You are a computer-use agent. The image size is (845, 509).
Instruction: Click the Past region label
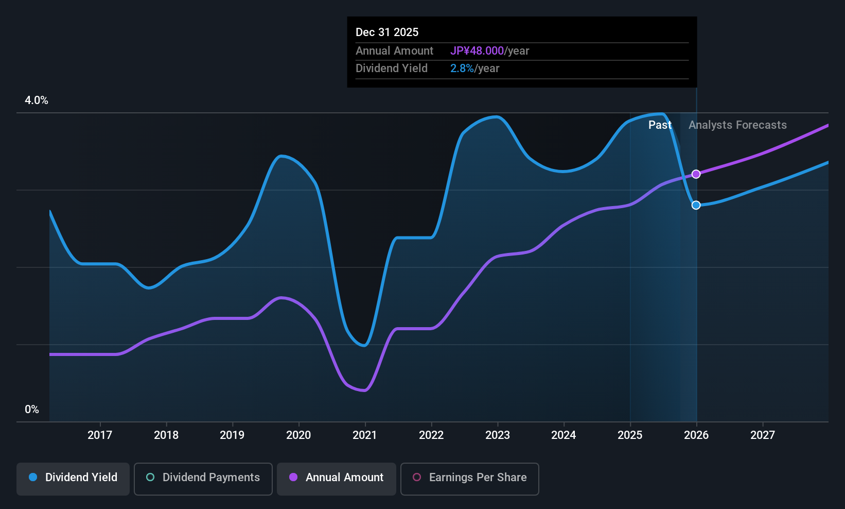(x=660, y=125)
